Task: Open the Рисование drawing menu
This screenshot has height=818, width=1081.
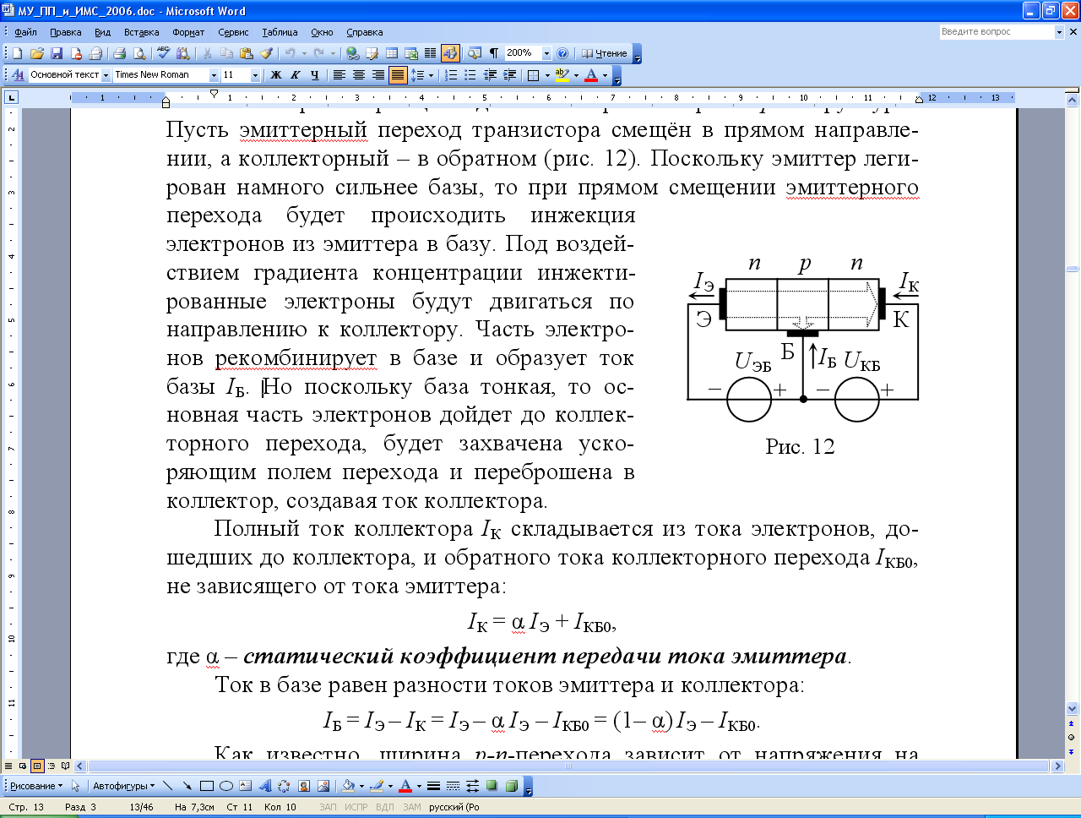Action: pos(35,786)
